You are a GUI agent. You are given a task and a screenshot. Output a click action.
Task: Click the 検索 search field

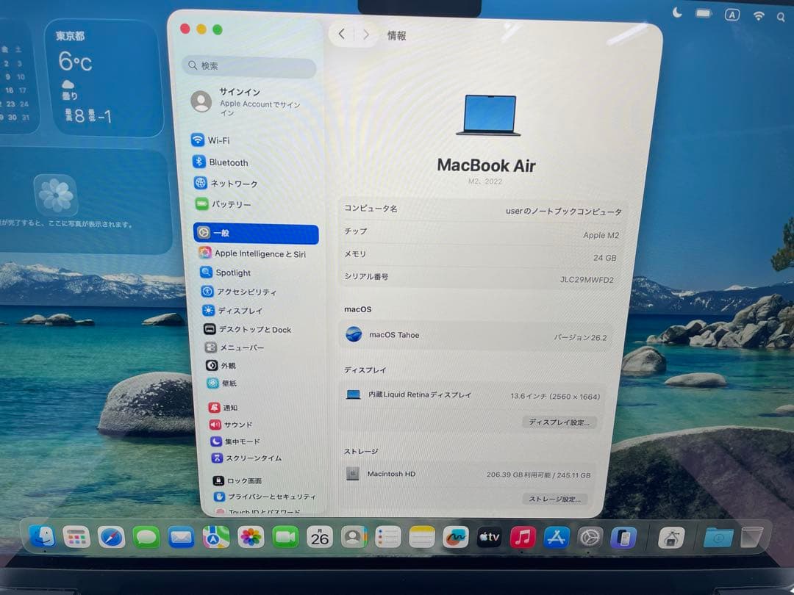[x=249, y=66]
